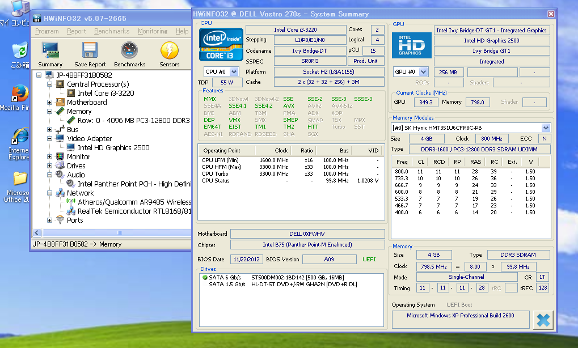The image size is (578, 348).
Task: Click the Monitor tree icon
Action: click(x=60, y=156)
